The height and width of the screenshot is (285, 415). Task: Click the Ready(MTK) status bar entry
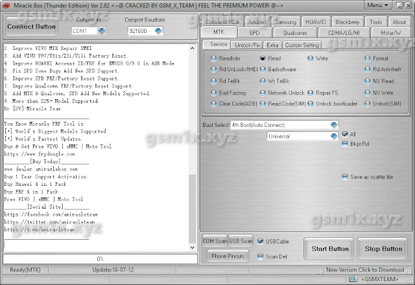(25, 270)
